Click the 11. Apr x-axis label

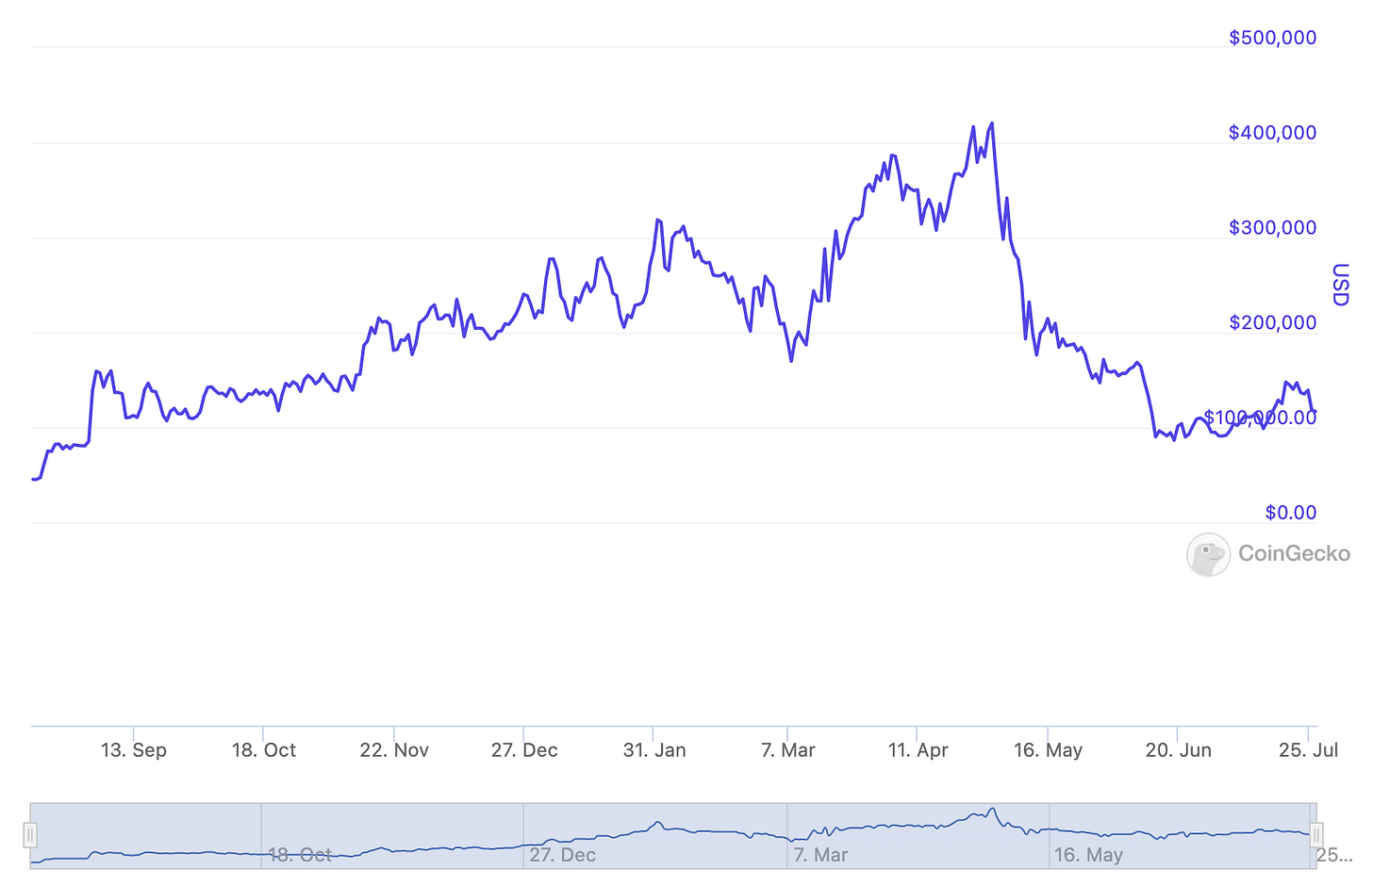pos(918,750)
